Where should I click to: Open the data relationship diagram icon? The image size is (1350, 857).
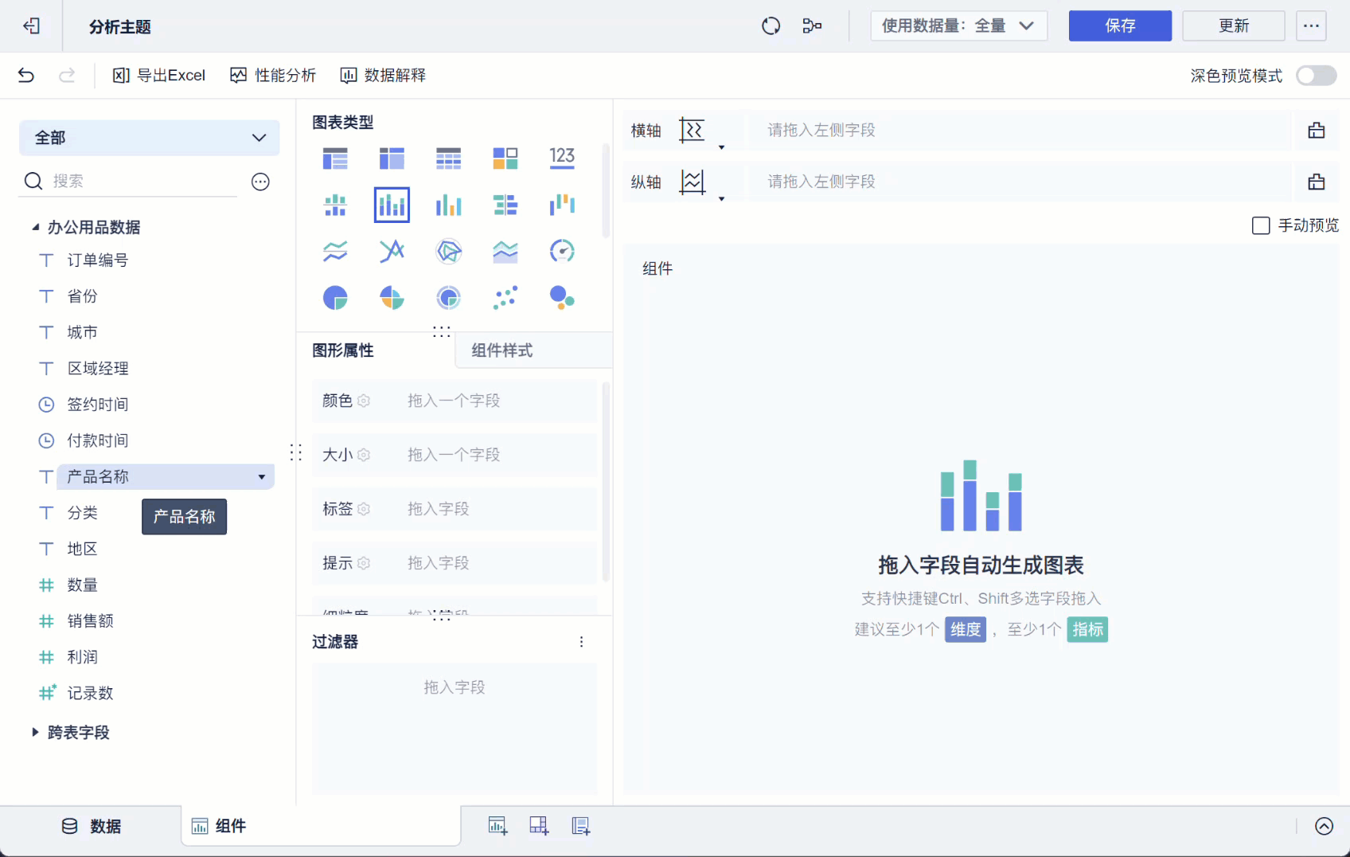[x=812, y=26]
